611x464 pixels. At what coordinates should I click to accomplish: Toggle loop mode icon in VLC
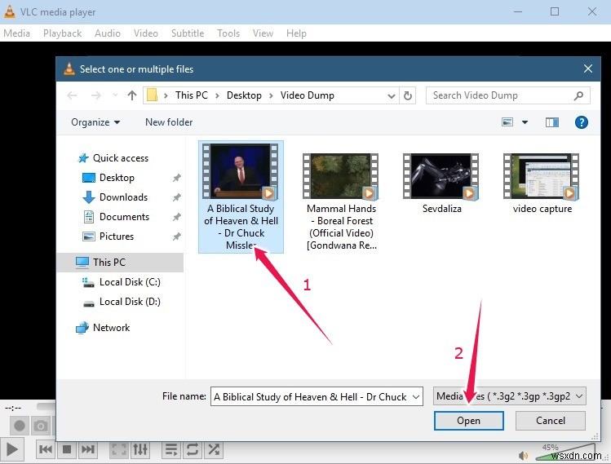[193, 449]
